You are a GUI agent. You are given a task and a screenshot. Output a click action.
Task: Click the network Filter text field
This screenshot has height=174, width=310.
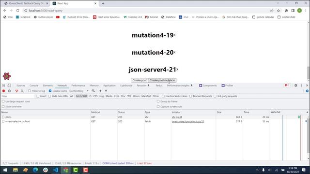coord(17,96)
